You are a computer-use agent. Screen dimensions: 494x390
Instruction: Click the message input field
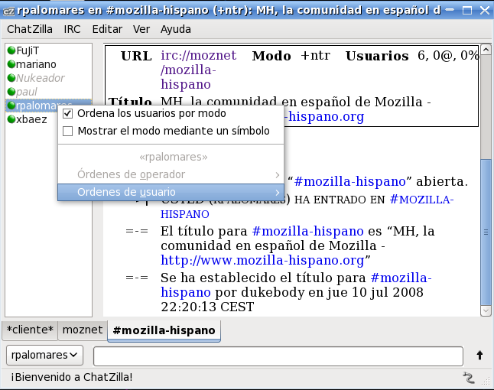pos(278,356)
